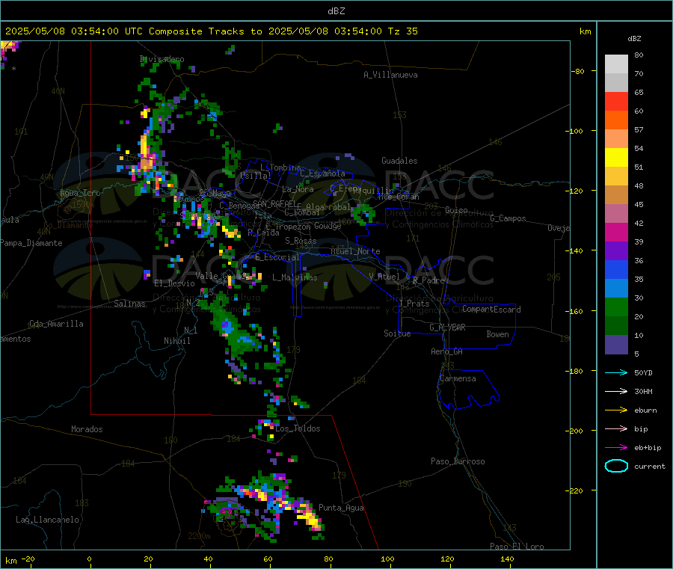Select the red 60 dBZ color swatch

[x=616, y=101]
